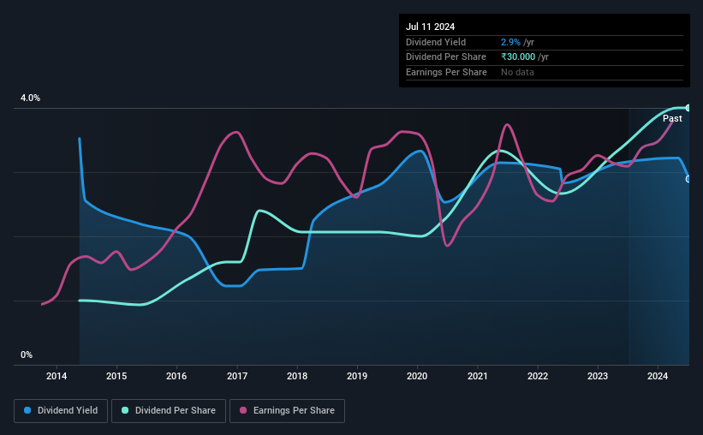Click the 4.0% y-axis label

tap(30, 98)
